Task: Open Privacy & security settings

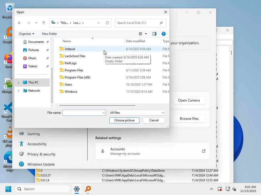Action: pyautogui.click(x=41, y=154)
